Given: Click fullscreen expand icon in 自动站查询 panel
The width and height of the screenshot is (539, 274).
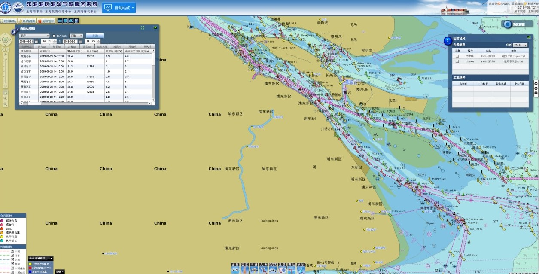Looking at the screenshot, I should click(x=142, y=28).
